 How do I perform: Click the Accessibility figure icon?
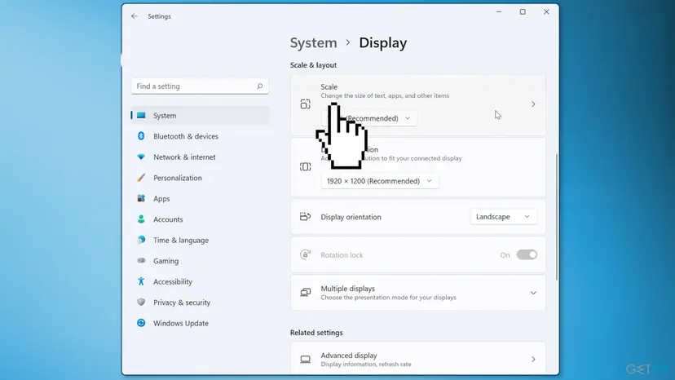(141, 281)
